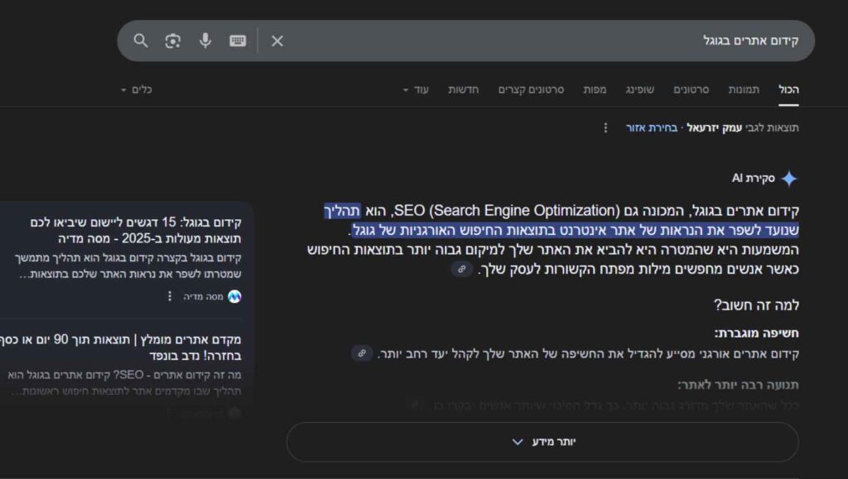
Task: Switch to the תמונות tab
Action: pyautogui.click(x=744, y=89)
